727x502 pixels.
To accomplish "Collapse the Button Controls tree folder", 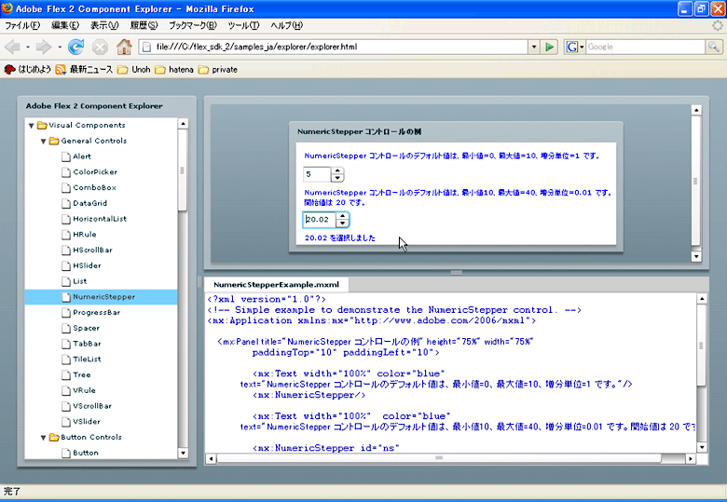I will 43,438.
